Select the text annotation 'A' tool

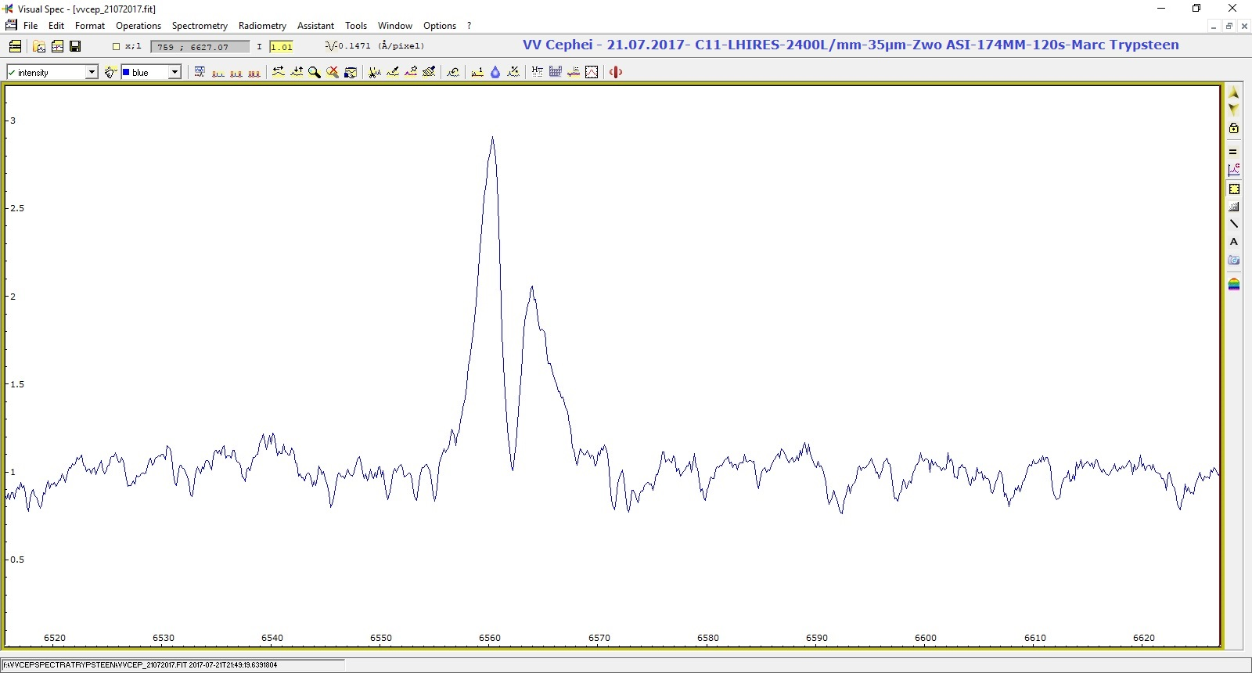point(1234,242)
